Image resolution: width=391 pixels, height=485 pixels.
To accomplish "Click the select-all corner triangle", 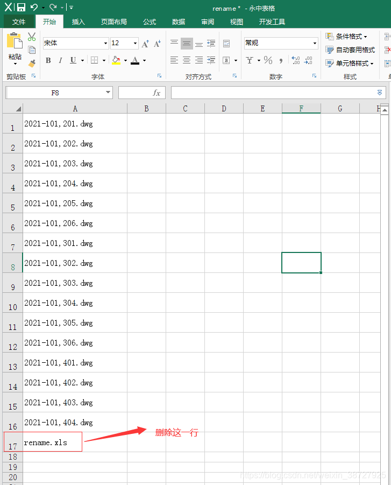I will click(x=18, y=109).
